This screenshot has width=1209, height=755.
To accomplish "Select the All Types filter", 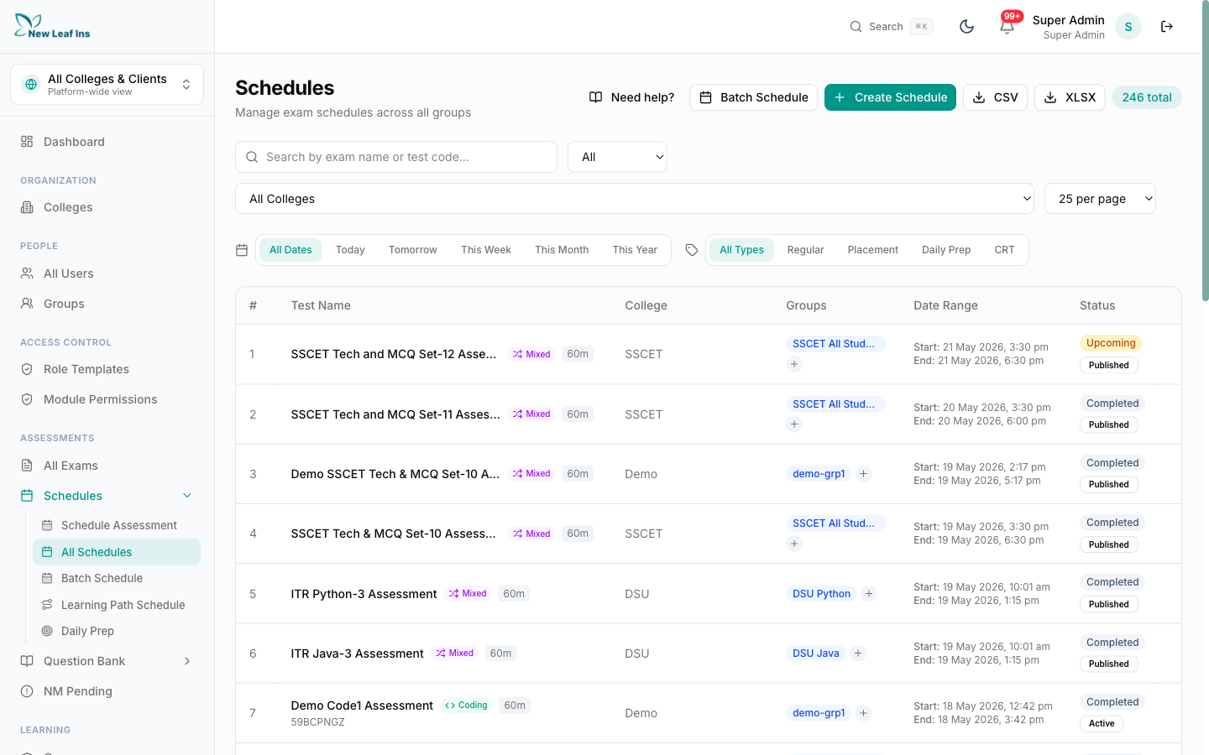I will [741, 250].
